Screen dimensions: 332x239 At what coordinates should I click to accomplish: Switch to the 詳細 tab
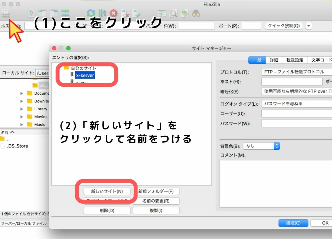pos(274,60)
